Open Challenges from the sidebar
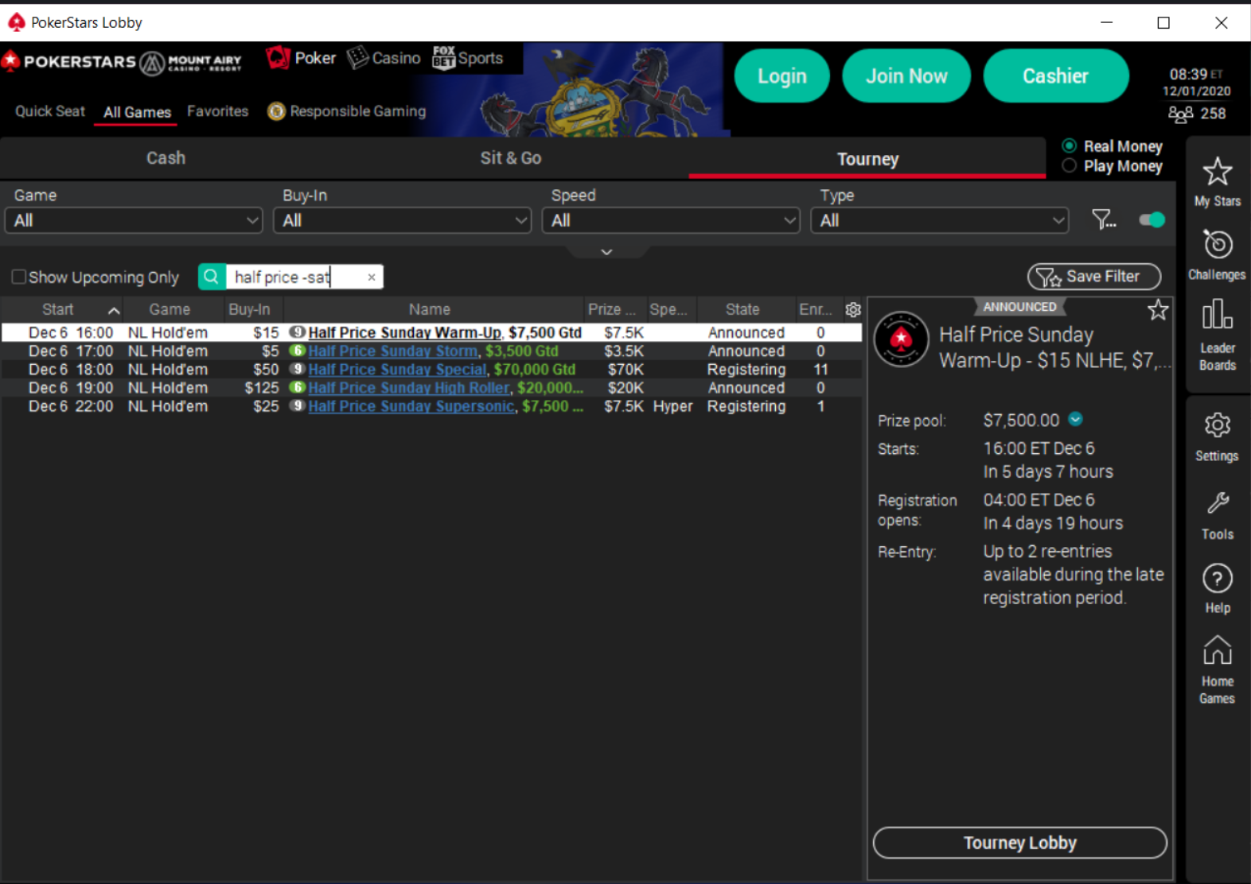1251x884 pixels. tap(1217, 254)
